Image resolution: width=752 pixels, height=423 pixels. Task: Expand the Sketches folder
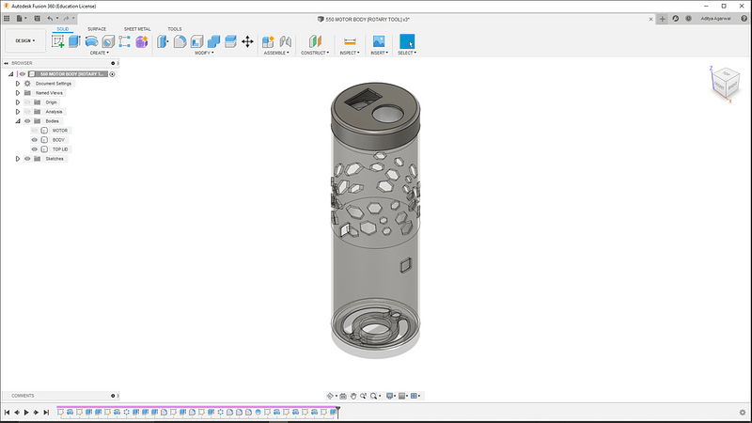(x=18, y=159)
